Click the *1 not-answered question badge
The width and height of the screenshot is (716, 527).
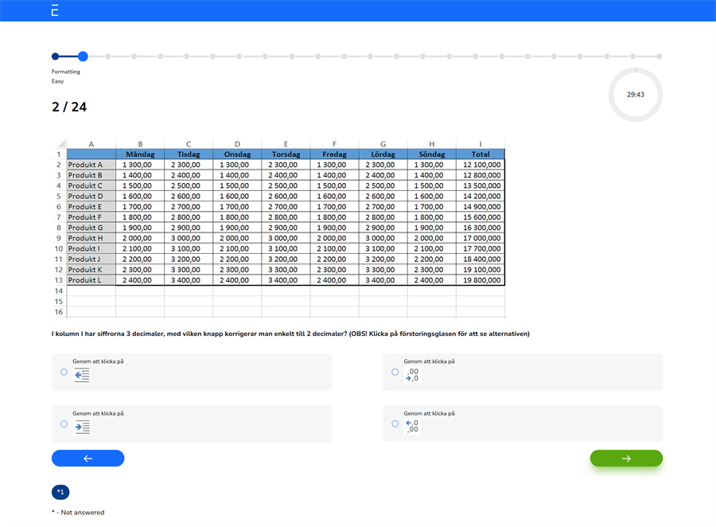[x=61, y=492]
